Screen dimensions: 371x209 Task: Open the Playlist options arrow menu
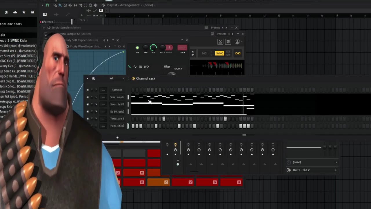(42, 5)
